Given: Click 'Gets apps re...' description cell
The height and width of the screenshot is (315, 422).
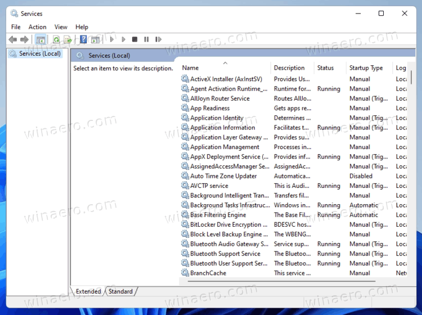Looking at the screenshot, I should pyautogui.click(x=293, y=108).
